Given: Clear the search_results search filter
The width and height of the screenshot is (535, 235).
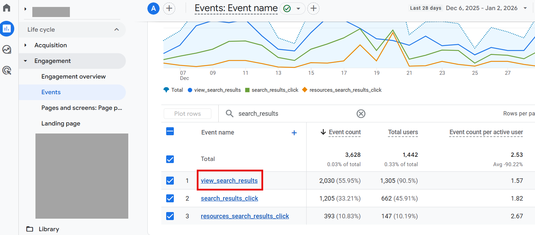Looking at the screenshot, I should (x=361, y=114).
